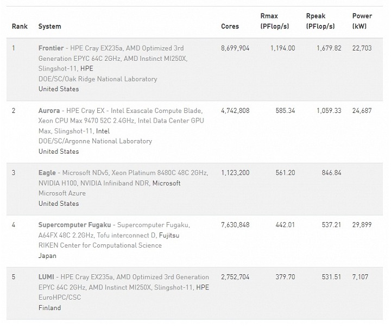The width and height of the screenshot is (391, 328).
Task: Open the Supercomputer Fugaku link
Action: [x=74, y=225]
